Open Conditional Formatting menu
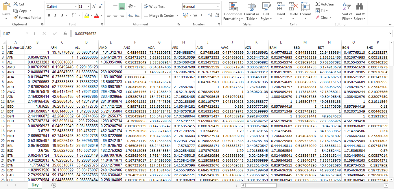This screenshot has width=394, height=189. click(x=233, y=12)
